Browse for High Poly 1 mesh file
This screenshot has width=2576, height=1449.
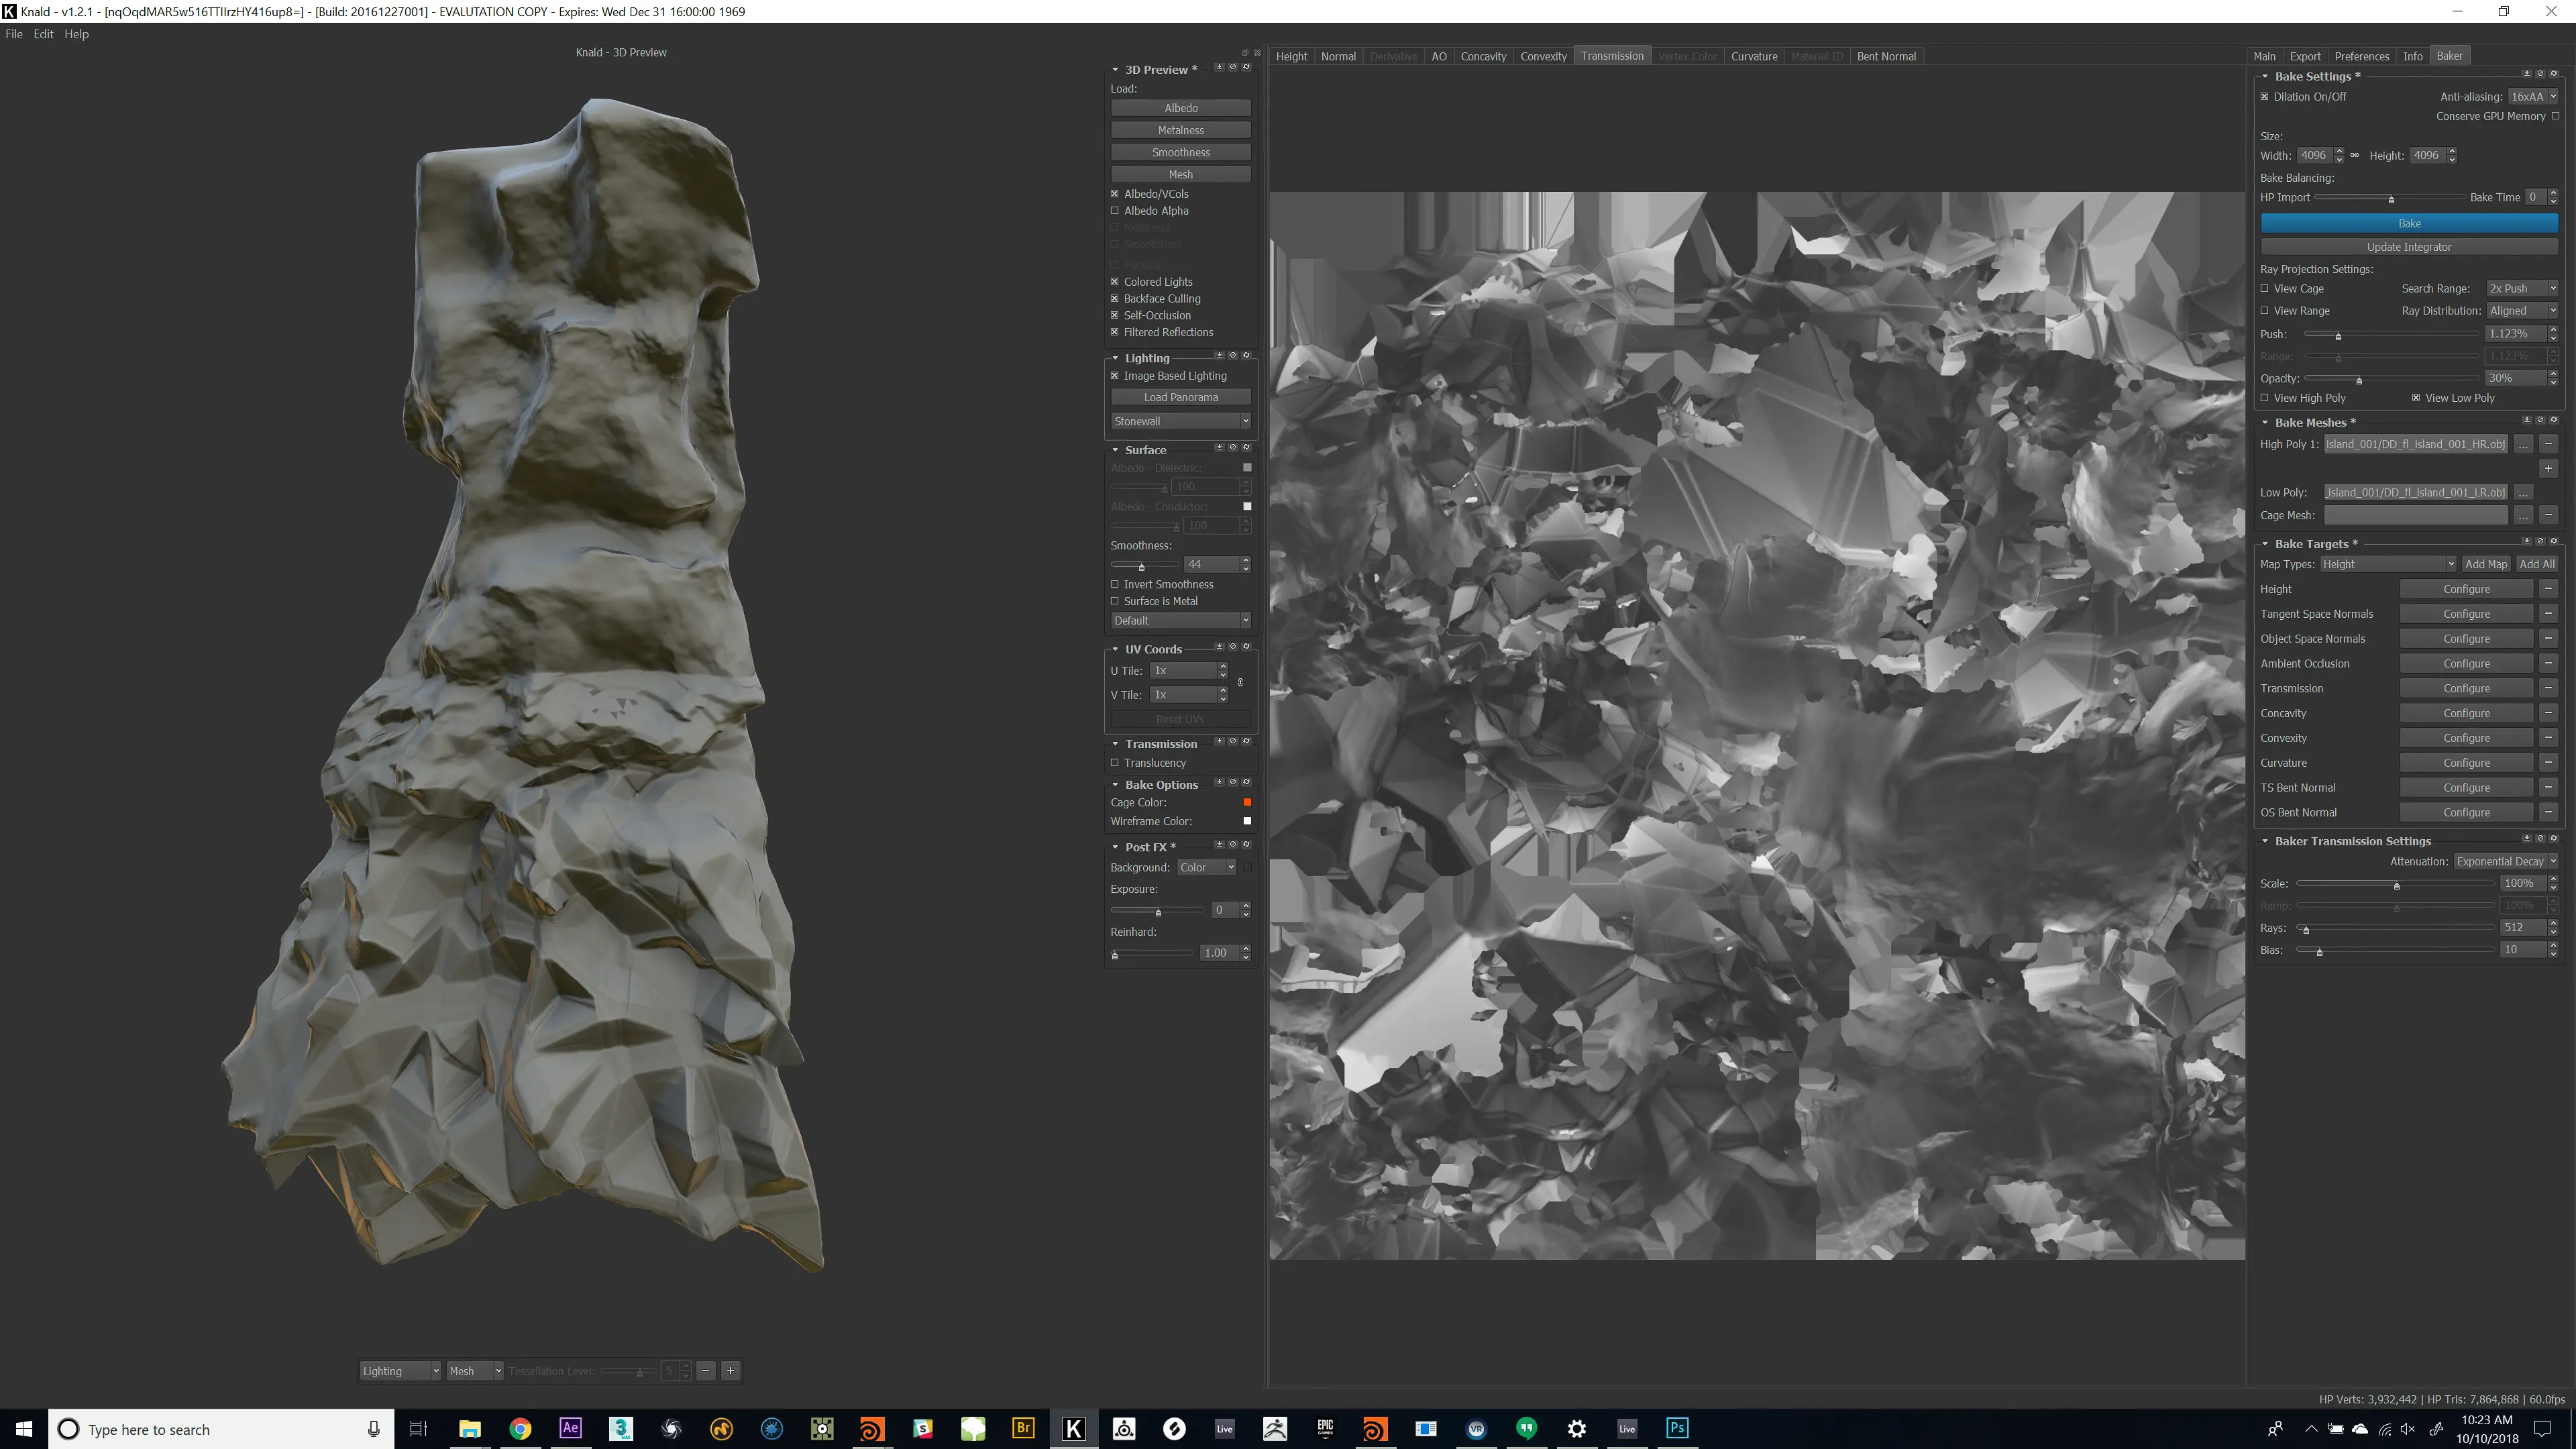click(2523, 444)
